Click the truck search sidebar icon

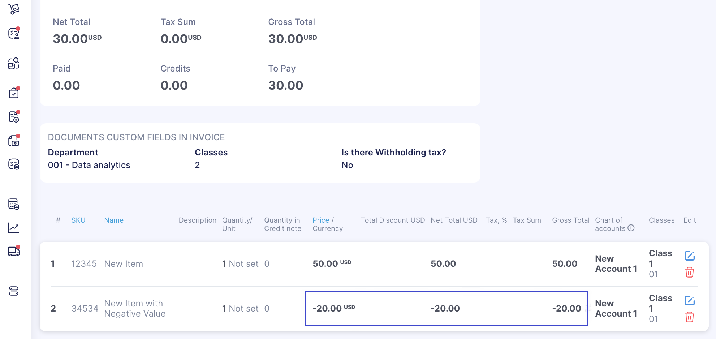click(14, 63)
